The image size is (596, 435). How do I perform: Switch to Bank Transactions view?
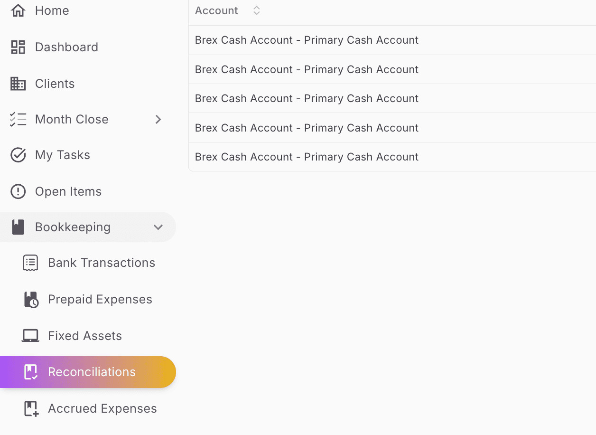(x=102, y=262)
